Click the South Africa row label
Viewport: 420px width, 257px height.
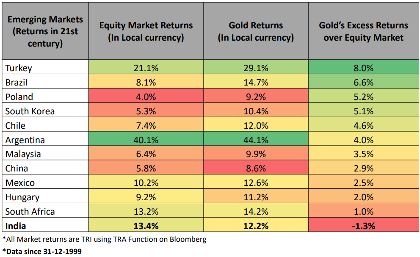(x=30, y=211)
